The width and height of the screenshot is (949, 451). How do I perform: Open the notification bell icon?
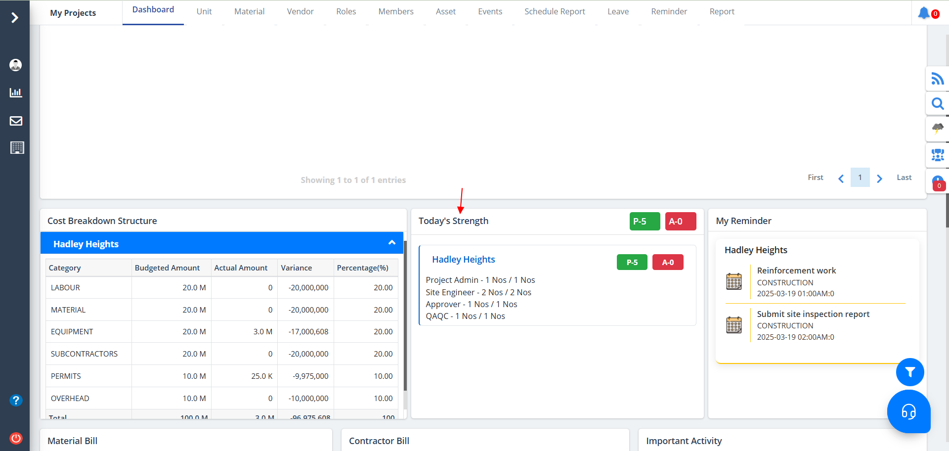pos(924,13)
